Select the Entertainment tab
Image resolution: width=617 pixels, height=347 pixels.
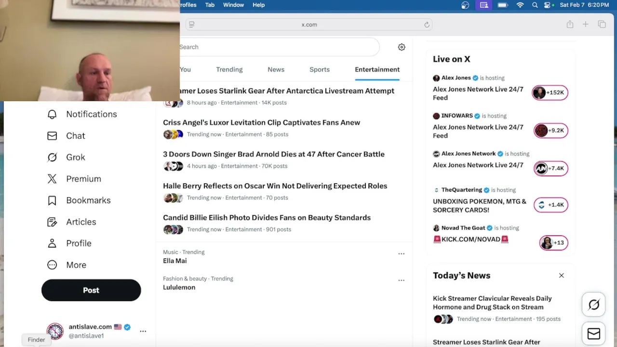(377, 69)
